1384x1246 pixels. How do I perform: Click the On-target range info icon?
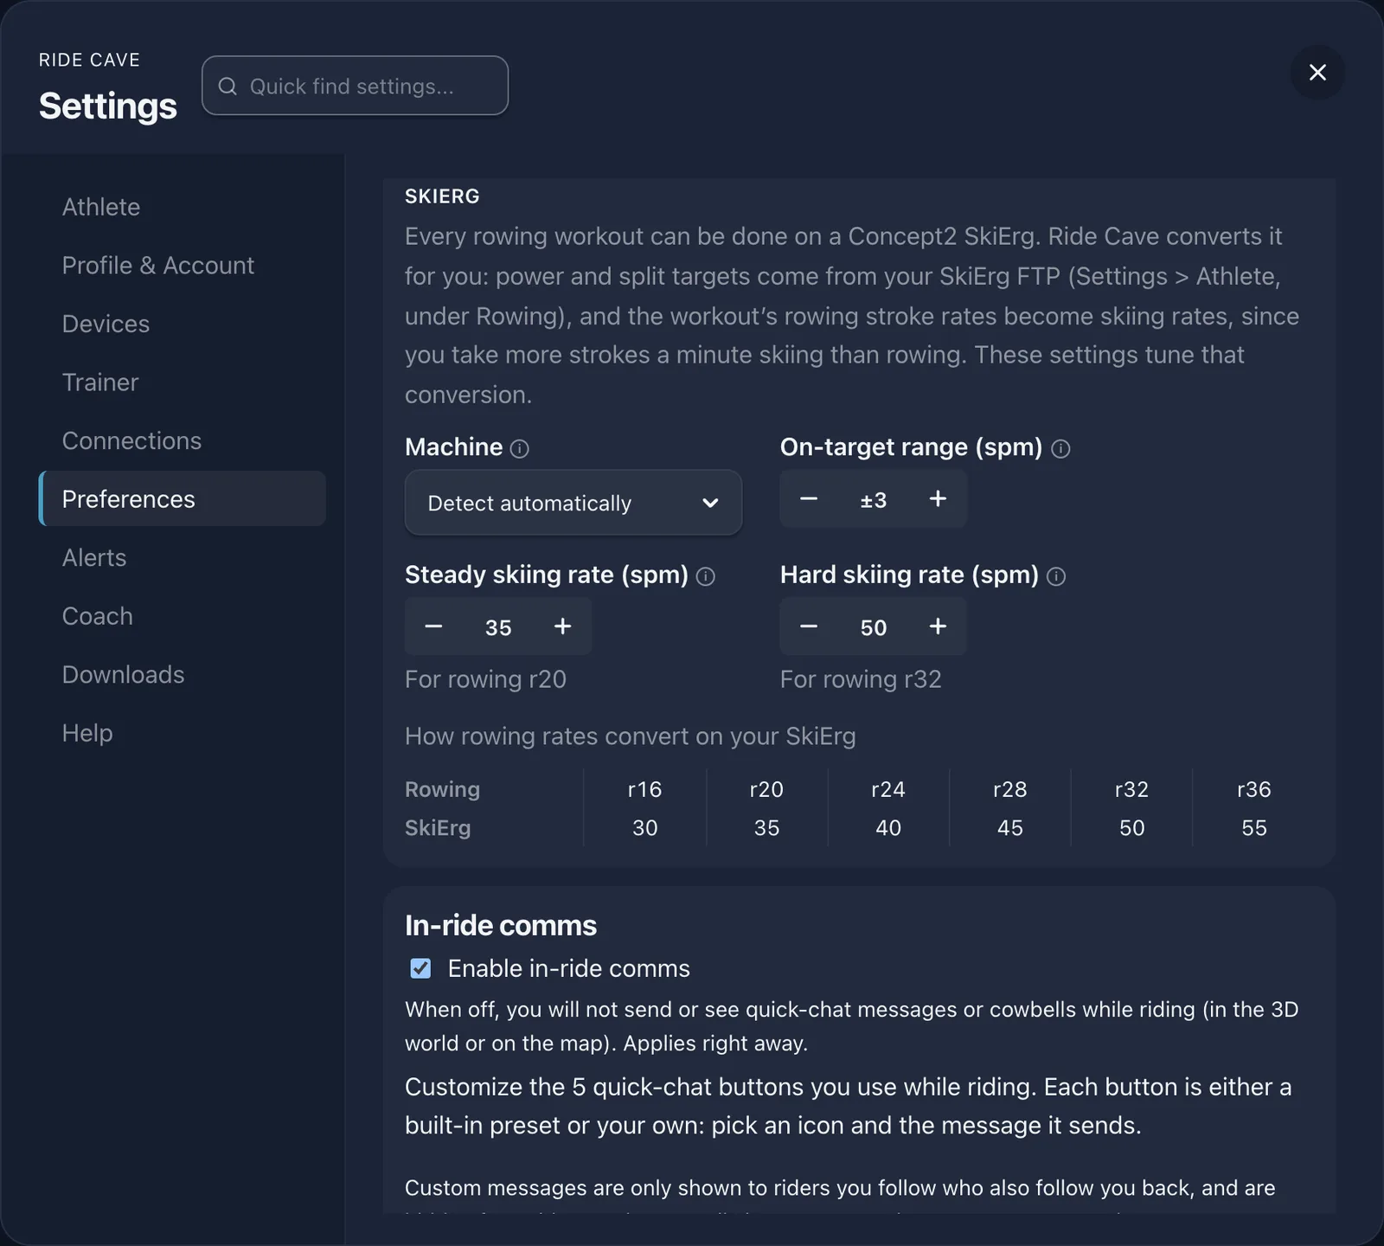pos(1060,448)
